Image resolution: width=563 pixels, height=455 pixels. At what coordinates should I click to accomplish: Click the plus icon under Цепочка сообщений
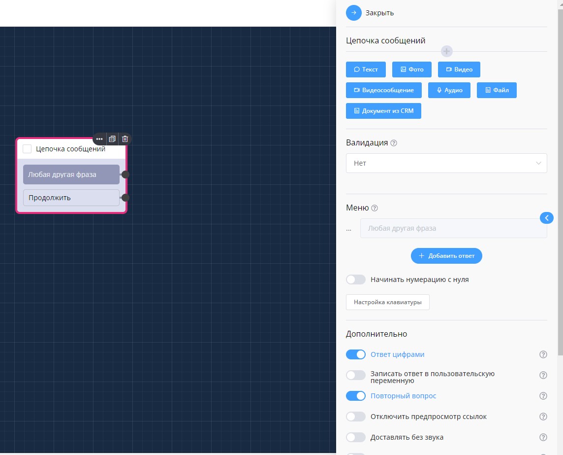click(x=446, y=51)
